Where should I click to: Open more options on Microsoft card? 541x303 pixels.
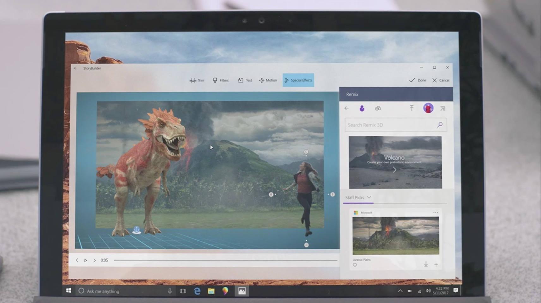click(435, 213)
